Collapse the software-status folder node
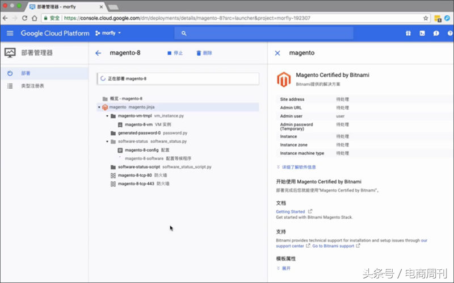Image resolution: width=454 pixels, height=283 pixels. (x=107, y=141)
